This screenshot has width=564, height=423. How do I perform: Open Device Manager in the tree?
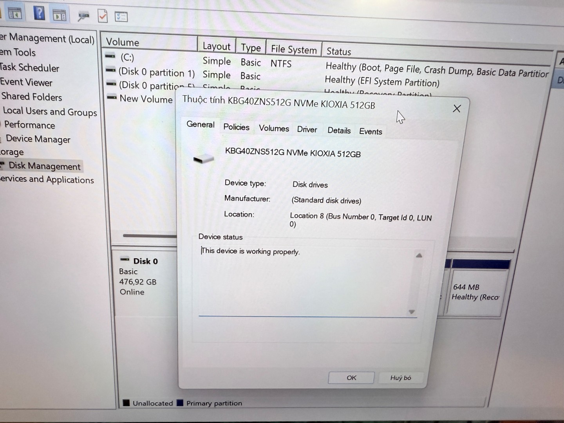pyautogui.click(x=38, y=139)
